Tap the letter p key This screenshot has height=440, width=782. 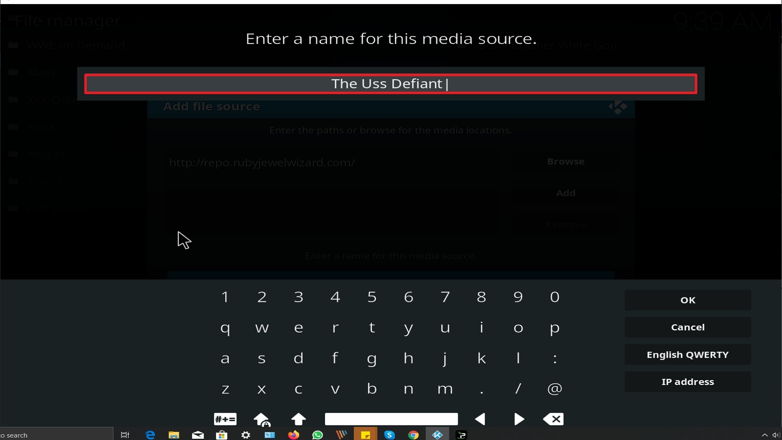pyautogui.click(x=555, y=328)
